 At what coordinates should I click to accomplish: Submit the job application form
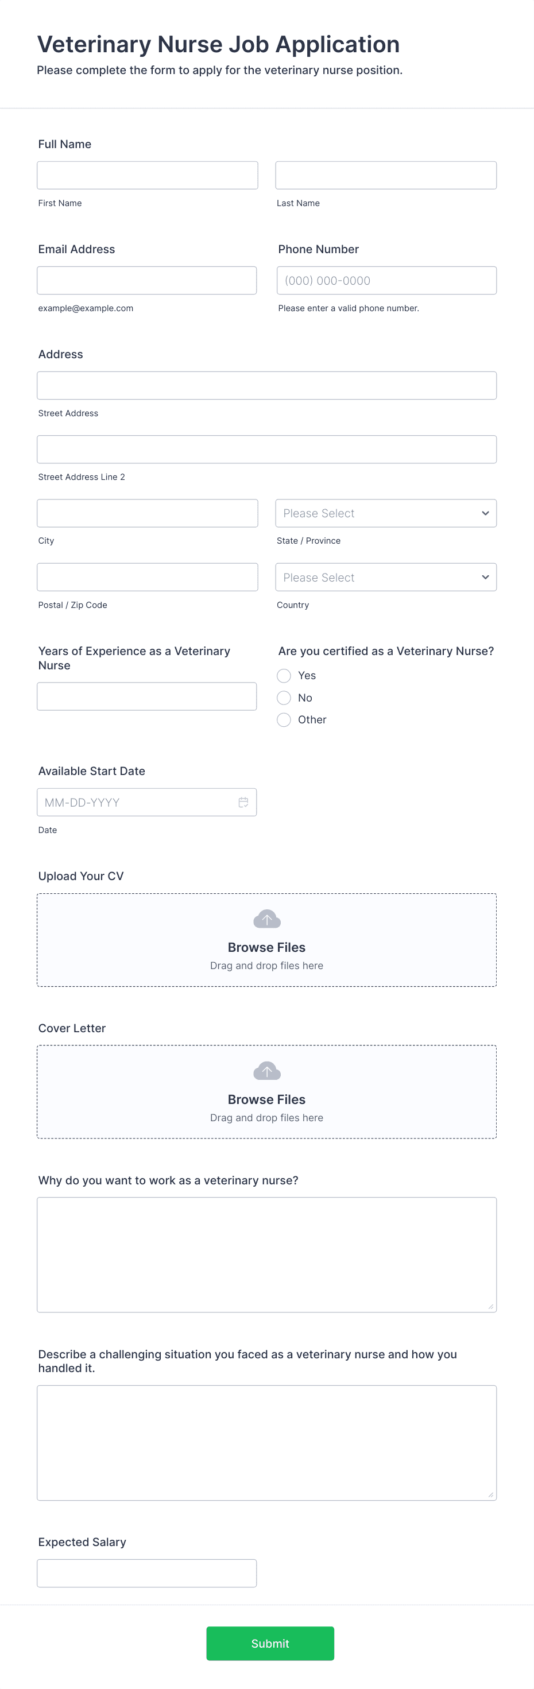coord(270,1643)
